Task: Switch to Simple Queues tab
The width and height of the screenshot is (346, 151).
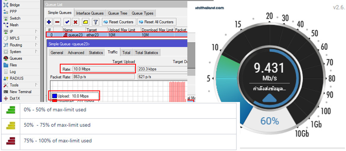Action: click(x=59, y=13)
